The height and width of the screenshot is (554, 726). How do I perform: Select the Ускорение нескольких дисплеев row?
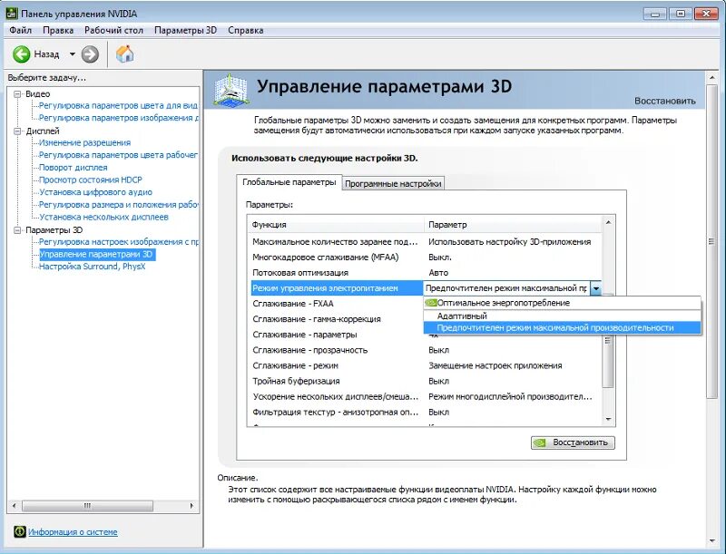[426, 397]
